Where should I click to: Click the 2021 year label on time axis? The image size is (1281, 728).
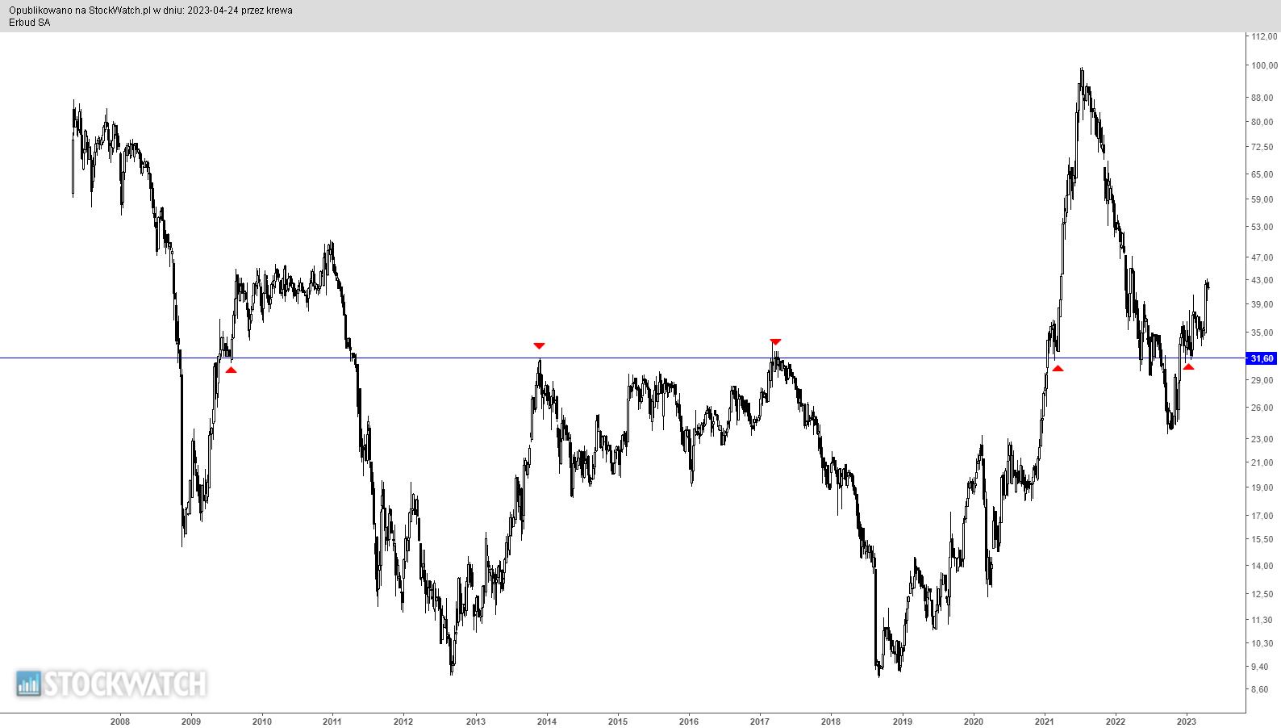1045,722
